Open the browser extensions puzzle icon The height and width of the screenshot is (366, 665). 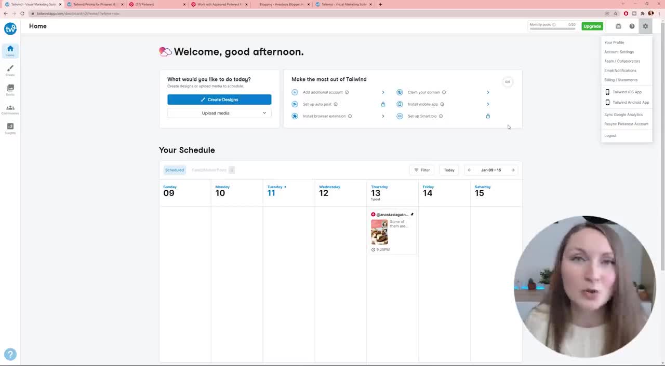coord(642,13)
